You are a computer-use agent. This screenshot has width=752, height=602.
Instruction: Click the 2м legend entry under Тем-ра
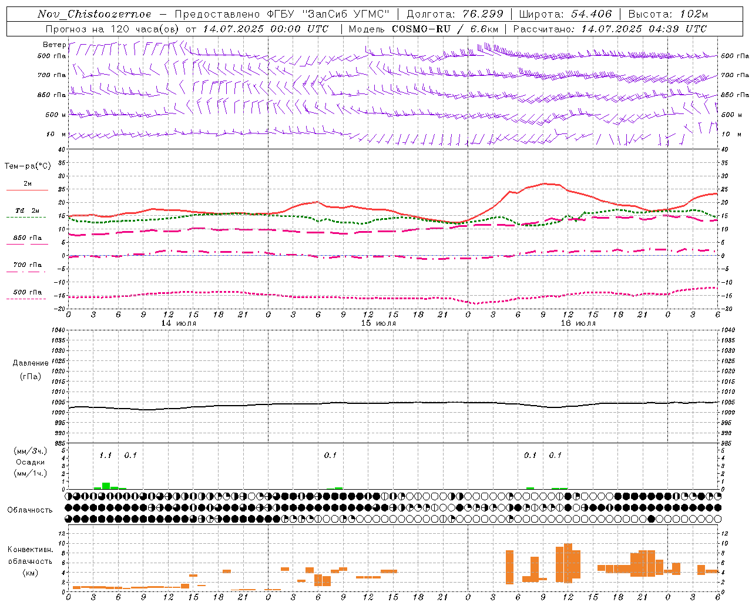click(27, 183)
